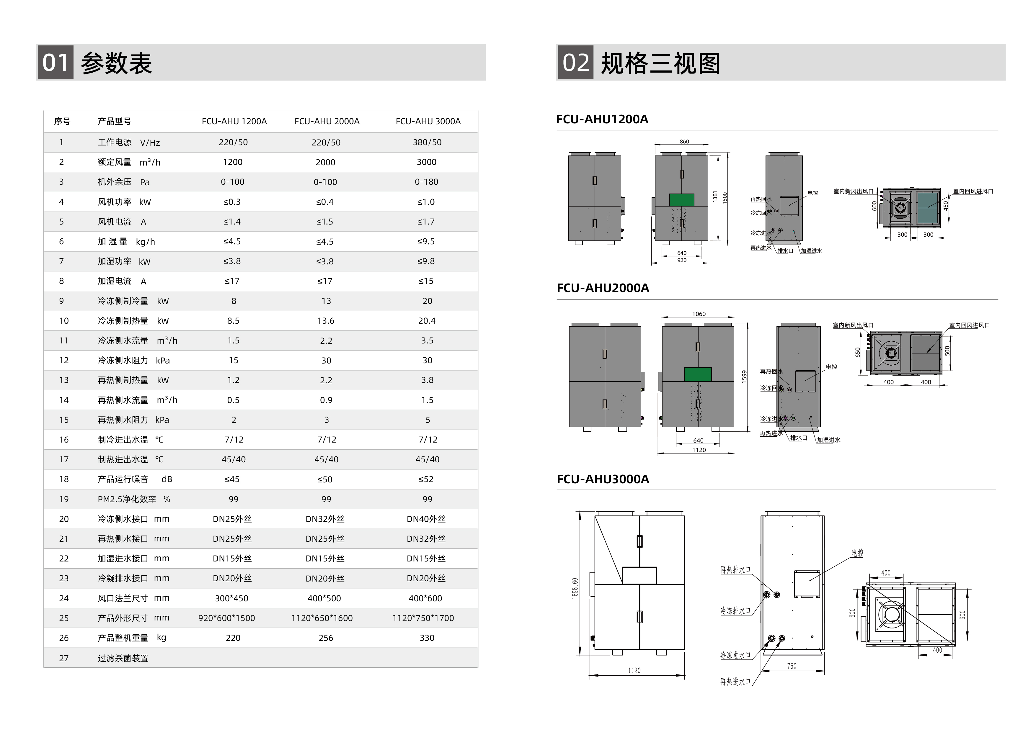Viewport: 1036px width, 732px height.
Task: Click the 3.5 chilled water flow value
Action: point(427,340)
